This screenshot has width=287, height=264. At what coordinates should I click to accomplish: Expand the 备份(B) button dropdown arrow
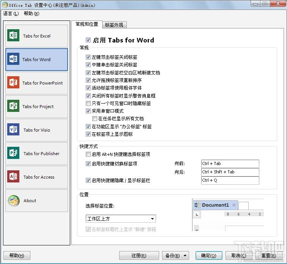click(x=185, y=255)
